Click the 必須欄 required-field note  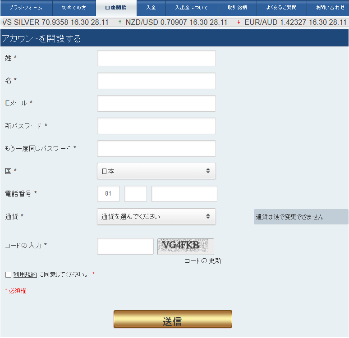16,291
